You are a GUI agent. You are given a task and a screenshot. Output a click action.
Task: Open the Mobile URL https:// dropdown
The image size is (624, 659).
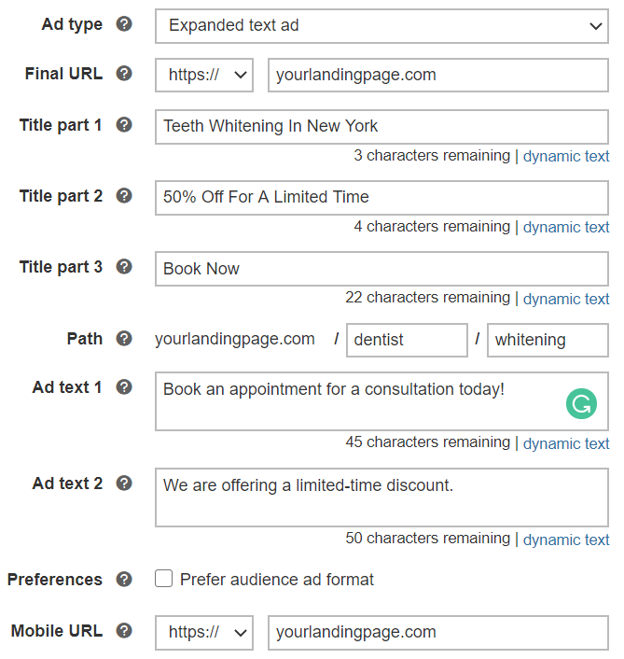tap(204, 633)
